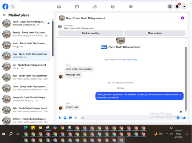
Task: Click the Windows Start button
Action: pyautogui.click(x=3, y=134)
